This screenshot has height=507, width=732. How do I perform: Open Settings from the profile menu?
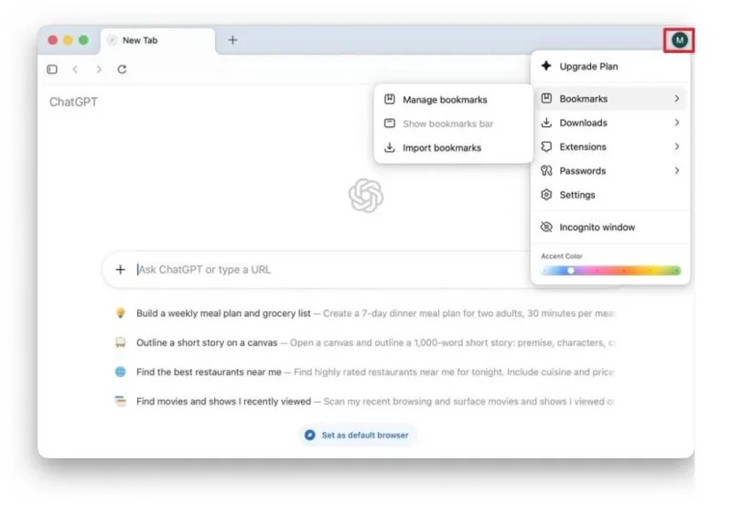610,195
